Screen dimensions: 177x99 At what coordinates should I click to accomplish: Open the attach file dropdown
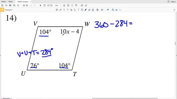point(98,10)
